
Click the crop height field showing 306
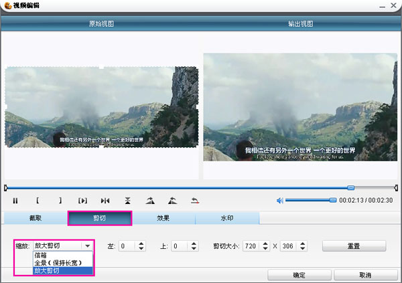(289, 246)
